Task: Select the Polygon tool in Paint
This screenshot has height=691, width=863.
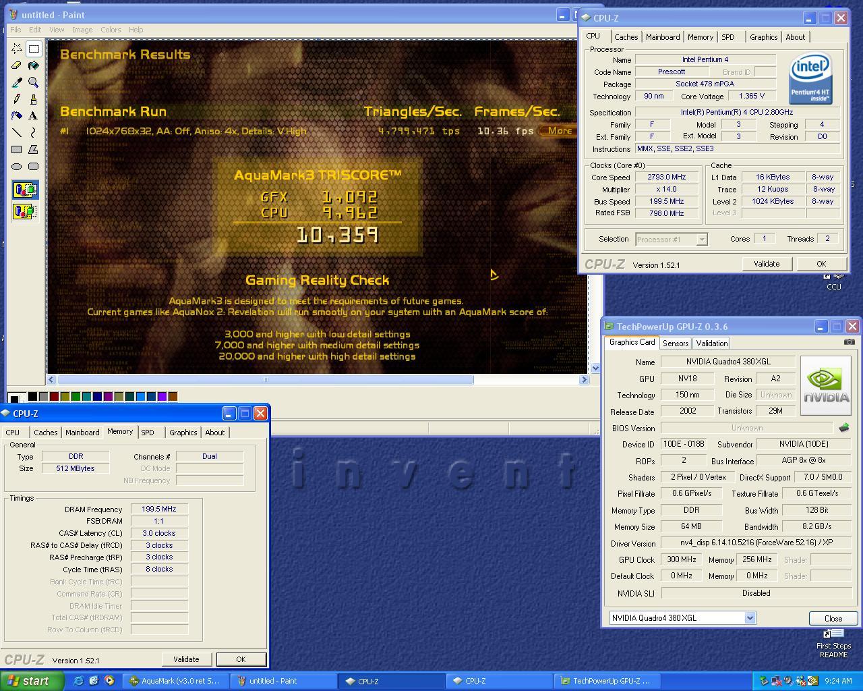Action: coord(33,150)
